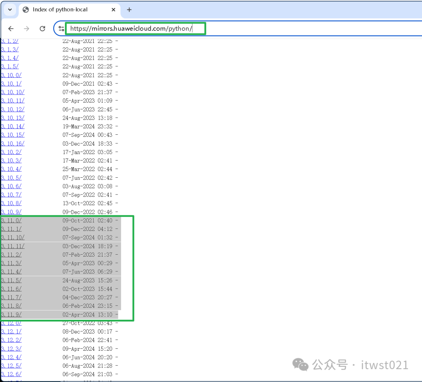This screenshot has width=422, height=382.
Task: Open the 3.10.5/ directory link
Action: click(x=11, y=178)
